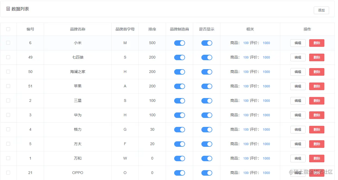Open 编辑 for 海澜之家
This screenshot has height=180, width=338.
coord(298,72)
